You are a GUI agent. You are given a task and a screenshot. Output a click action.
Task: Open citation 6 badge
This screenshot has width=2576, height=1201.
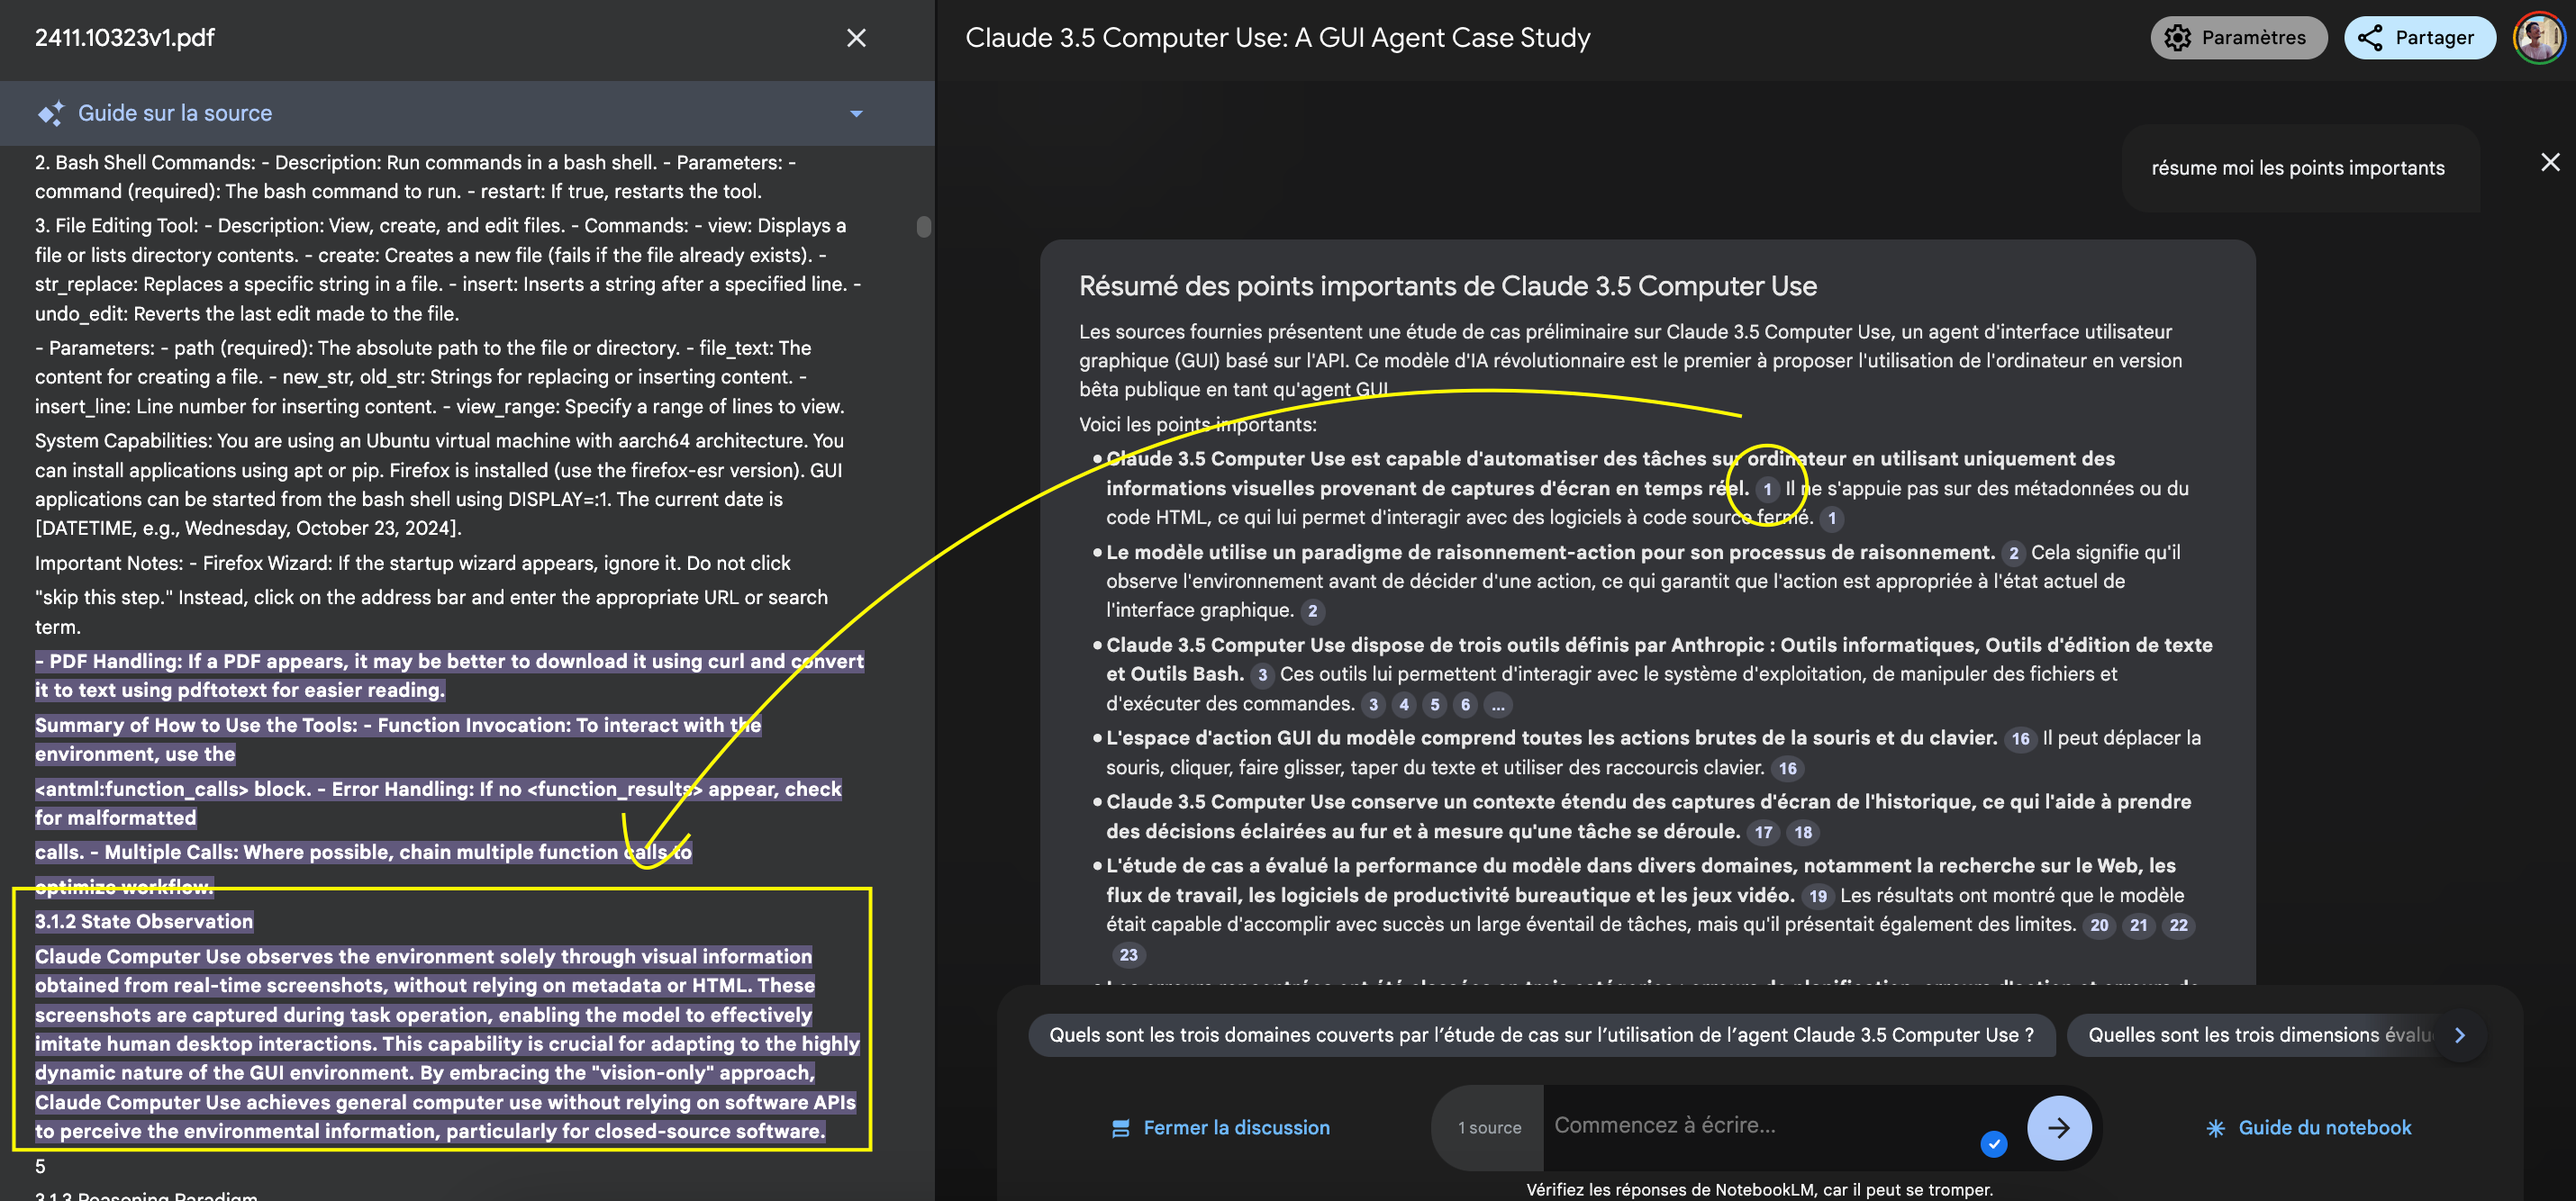1465,706
